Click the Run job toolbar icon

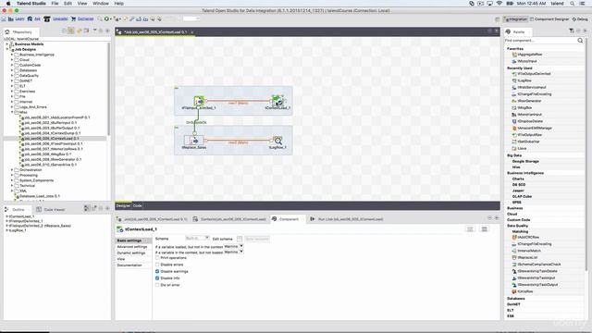[x=107, y=18]
